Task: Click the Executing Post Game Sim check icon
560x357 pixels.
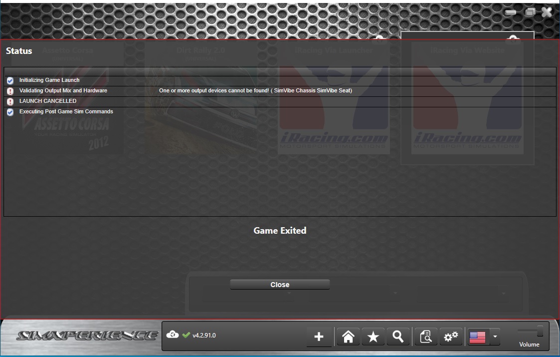Action: 10,112
